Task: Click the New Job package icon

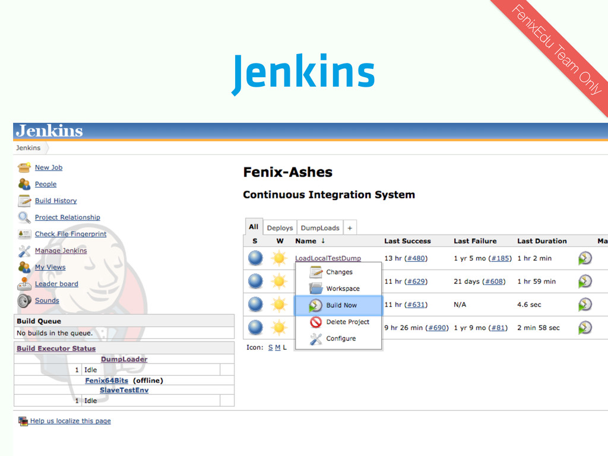Action: pyautogui.click(x=24, y=167)
